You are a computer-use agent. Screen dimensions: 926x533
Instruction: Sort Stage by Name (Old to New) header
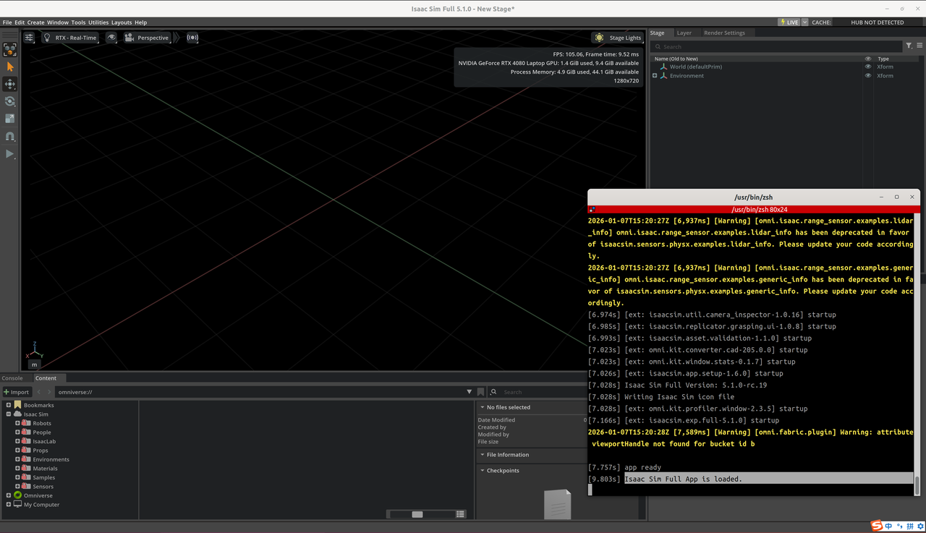point(676,59)
